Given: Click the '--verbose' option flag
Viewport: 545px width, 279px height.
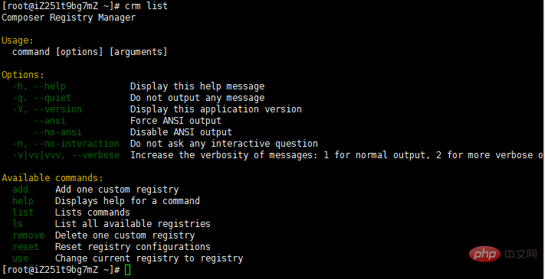Looking at the screenshot, I should tap(95, 155).
